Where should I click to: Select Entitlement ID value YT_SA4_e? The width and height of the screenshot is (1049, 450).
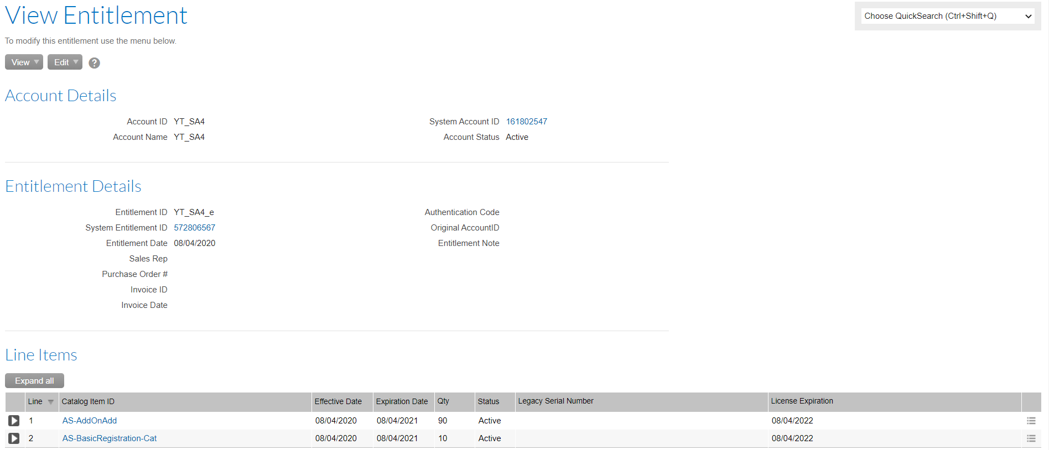tap(194, 212)
